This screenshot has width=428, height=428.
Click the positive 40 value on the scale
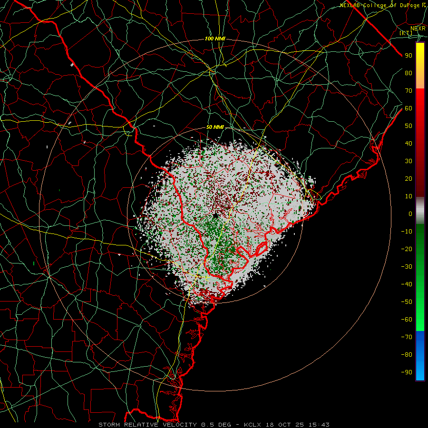(x=409, y=143)
